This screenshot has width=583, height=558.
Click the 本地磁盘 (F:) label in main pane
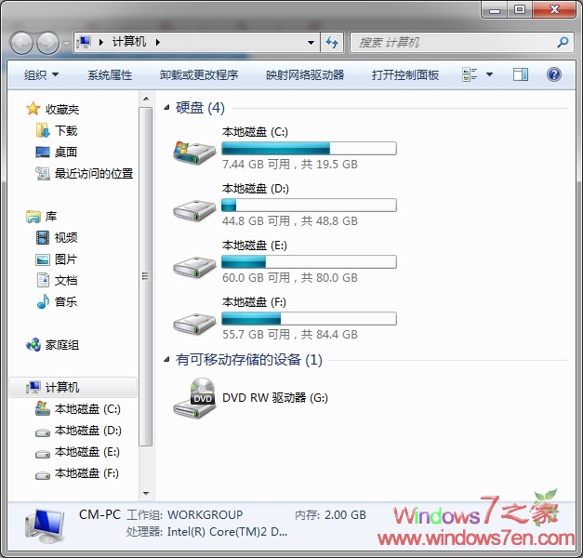(255, 302)
